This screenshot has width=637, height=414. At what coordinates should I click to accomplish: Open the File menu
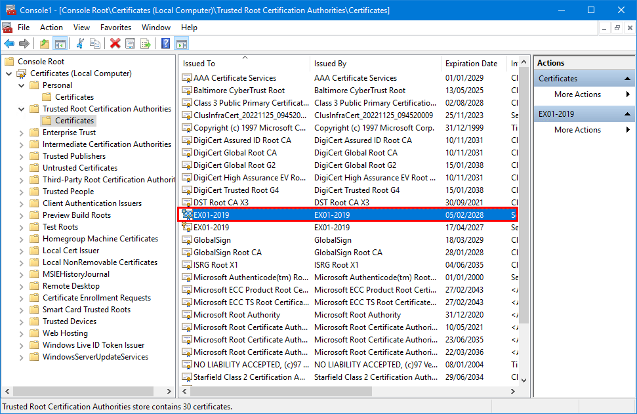point(24,27)
